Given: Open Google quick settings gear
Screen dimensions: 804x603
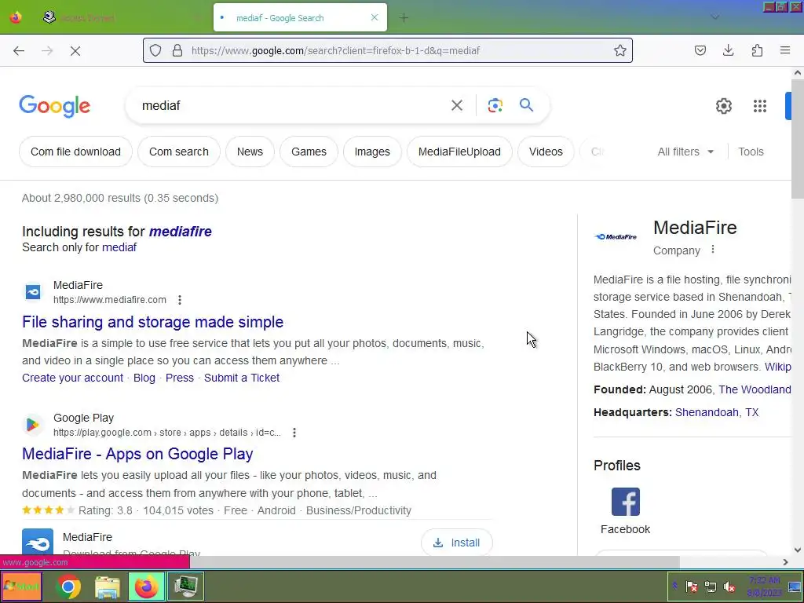Looking at the screenshot, I should pyautogui.click(x=723, y=106).
